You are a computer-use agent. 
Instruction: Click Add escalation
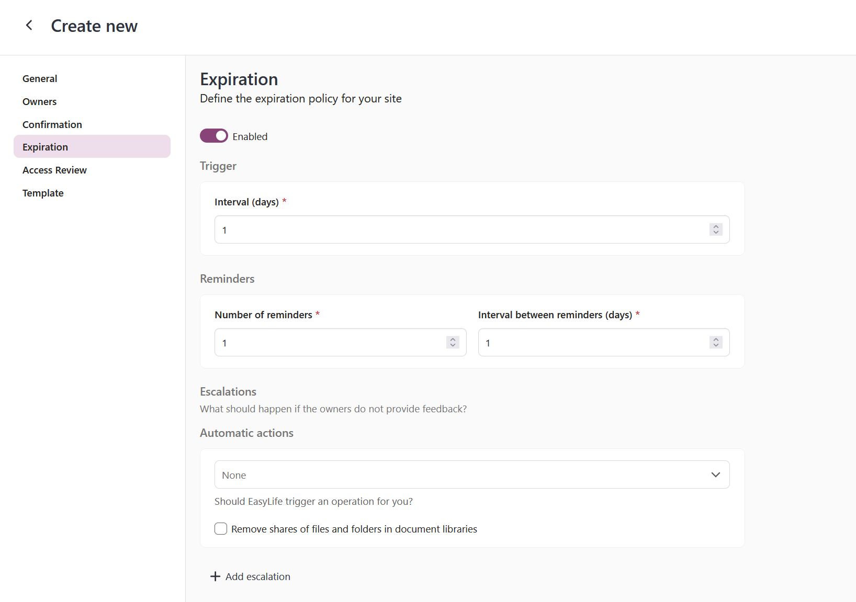coord(257,576)
